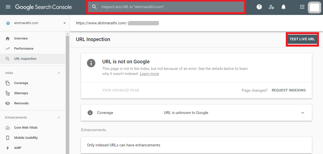
Task: Click the Overview home icon
Action: 8,38
